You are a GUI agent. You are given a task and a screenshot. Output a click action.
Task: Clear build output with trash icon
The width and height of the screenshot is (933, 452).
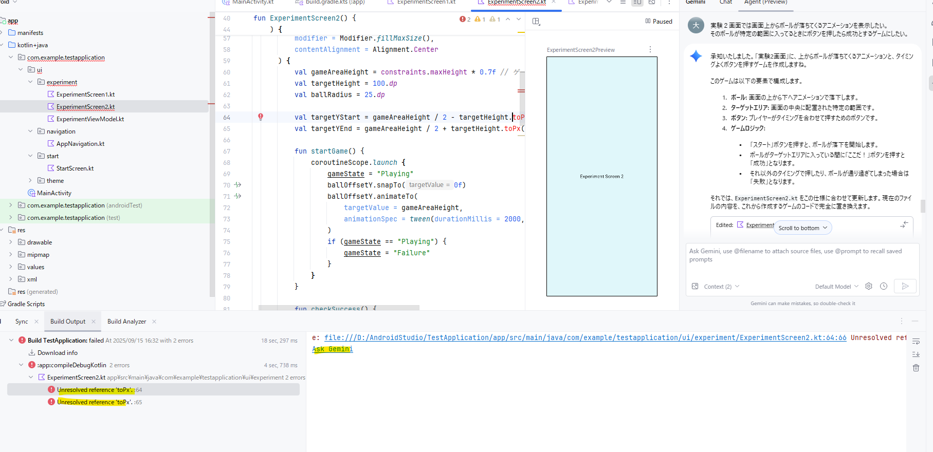click(916, 368)
